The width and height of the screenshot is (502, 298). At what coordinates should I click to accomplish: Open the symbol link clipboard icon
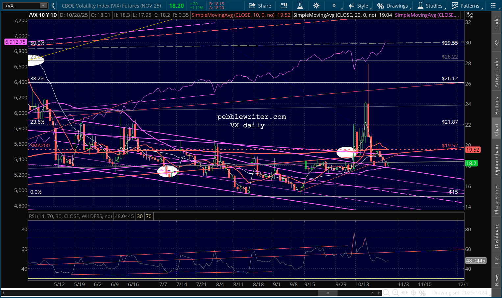tap(53, 6)
